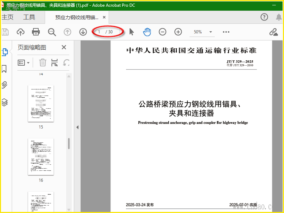The height and width of the screenshot is (213, 284).
Task: Go to previous page arrow icon
Action: tap(67, 32)
